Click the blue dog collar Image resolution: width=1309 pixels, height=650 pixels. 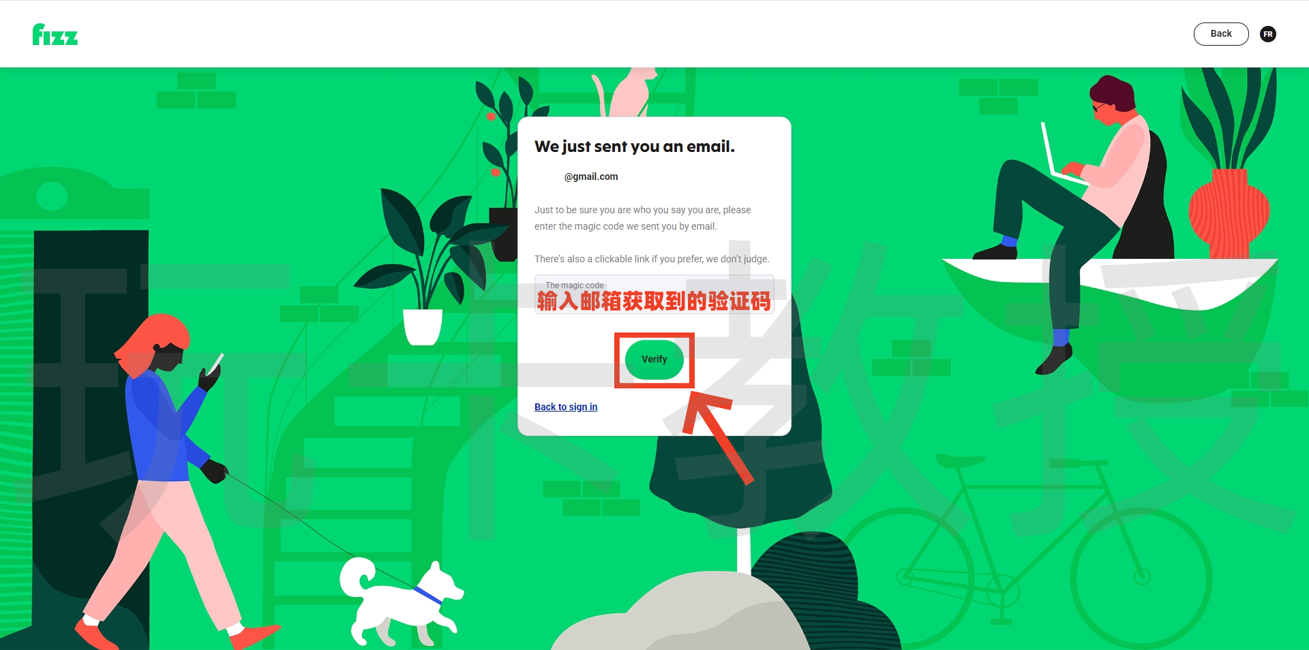point(428,595)
